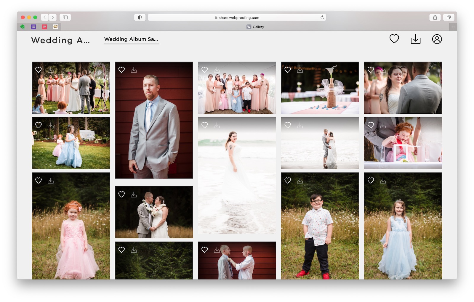Open the gallery favorites heart icon
Screen dimensions: 474x302
394,38
